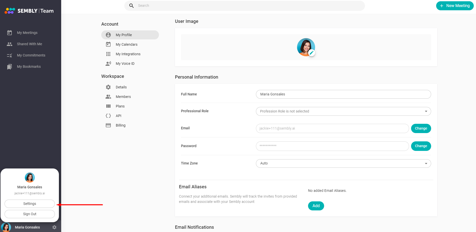Click the Email input field

click(332, 128)
